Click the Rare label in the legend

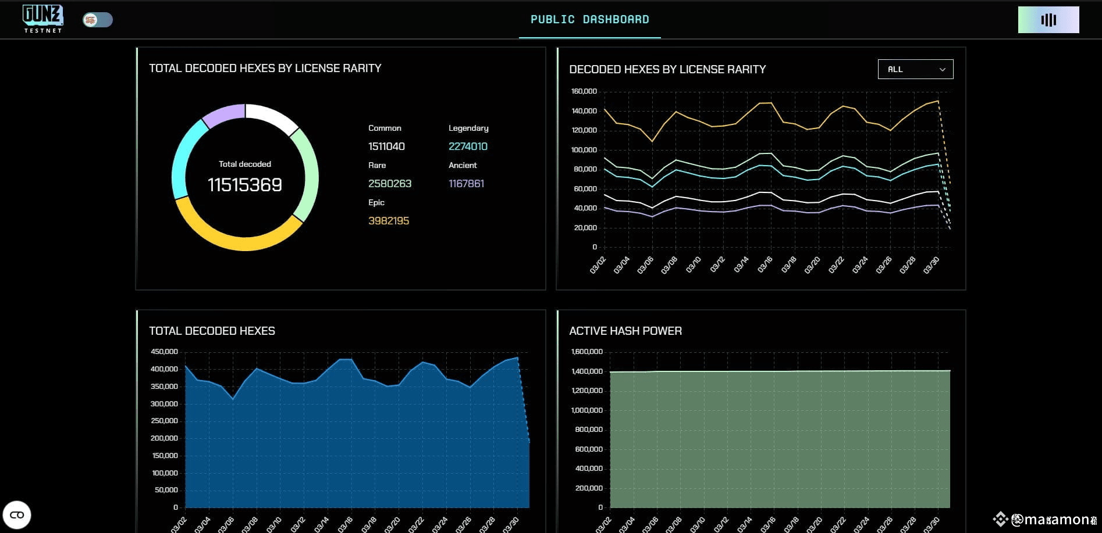click(377, 165)
